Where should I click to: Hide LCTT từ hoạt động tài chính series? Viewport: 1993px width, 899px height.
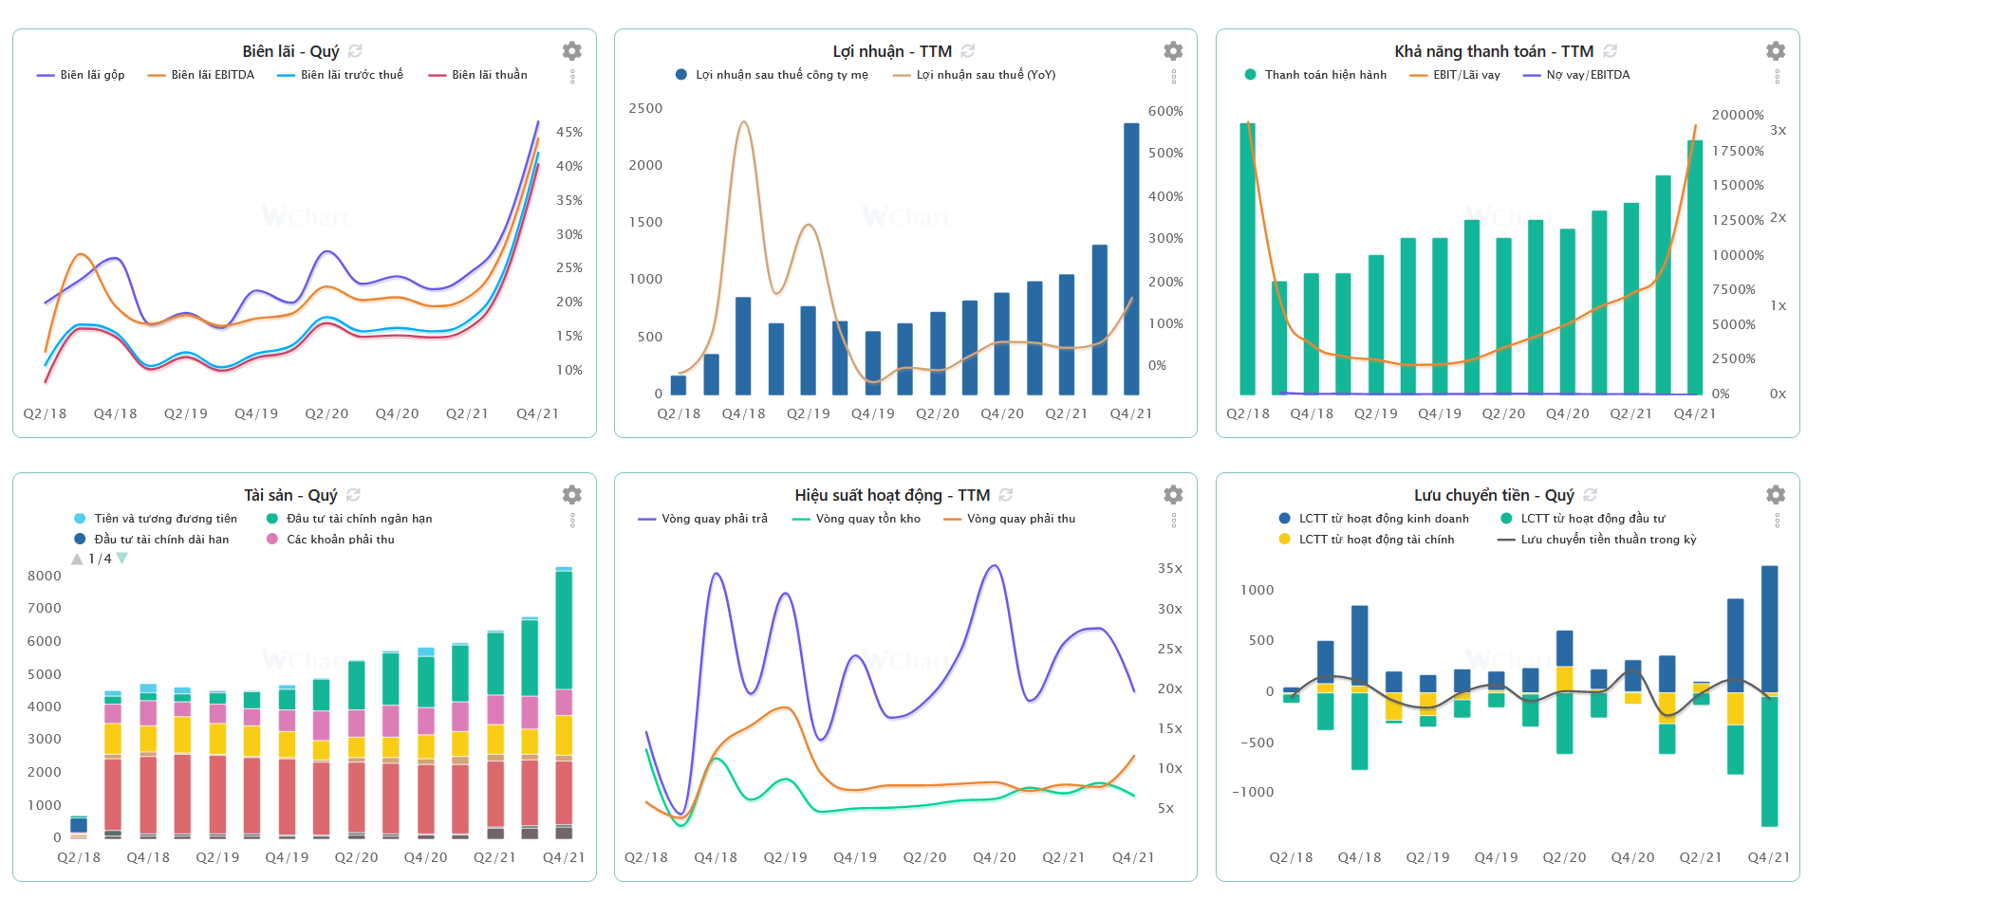(x=1366, y=540)
